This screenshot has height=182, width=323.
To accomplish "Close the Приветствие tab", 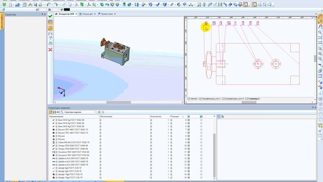I will (x=115, y=14).
